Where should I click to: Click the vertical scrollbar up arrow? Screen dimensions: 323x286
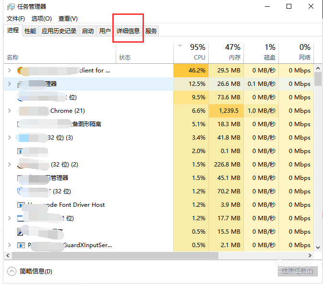pos(318,68)
